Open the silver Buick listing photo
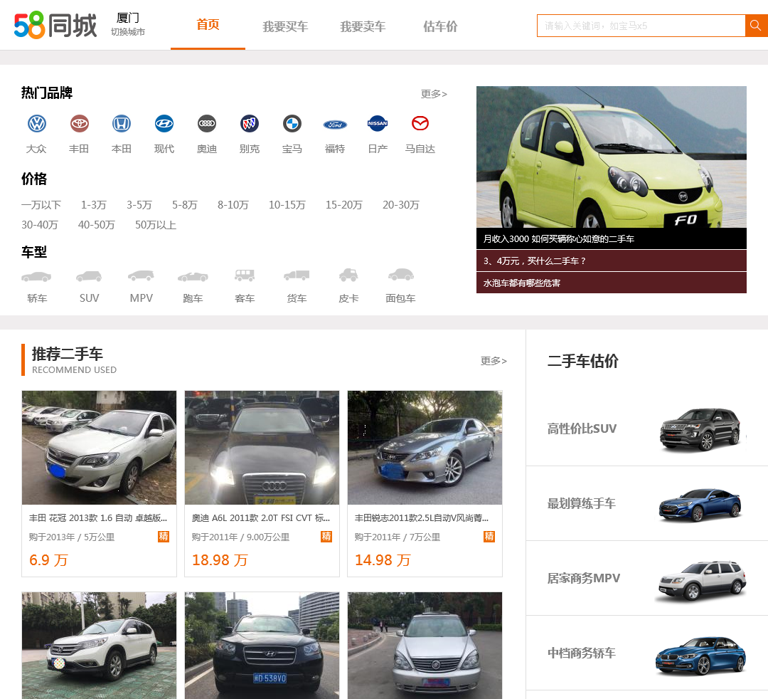Screen dimensions: 768x699 (425, 646)
